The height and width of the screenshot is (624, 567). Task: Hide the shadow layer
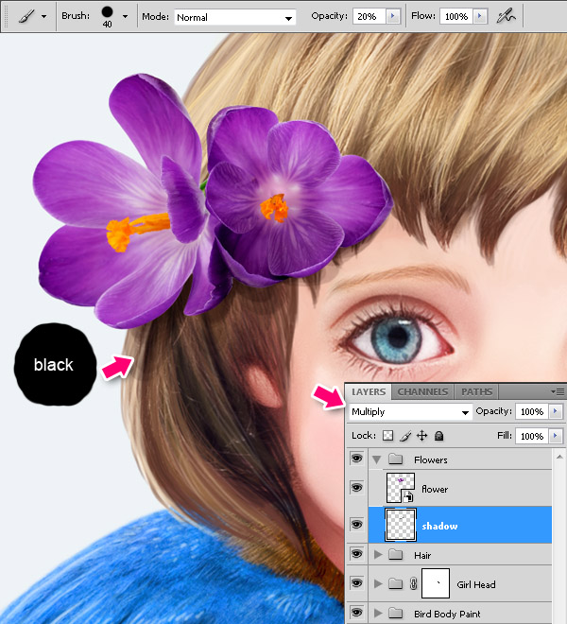click(356, 523)
